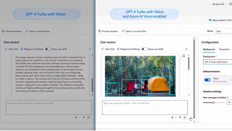Image resolution: width=232 pixels, height=131 pixels.
Task: Click the right user query text box
Action: point(145,107)
